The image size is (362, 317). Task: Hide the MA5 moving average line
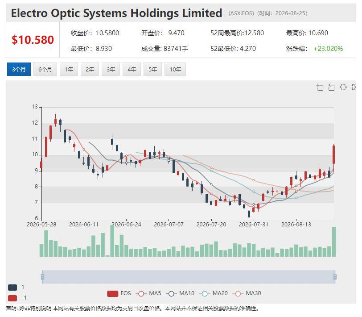coord(148,293)
